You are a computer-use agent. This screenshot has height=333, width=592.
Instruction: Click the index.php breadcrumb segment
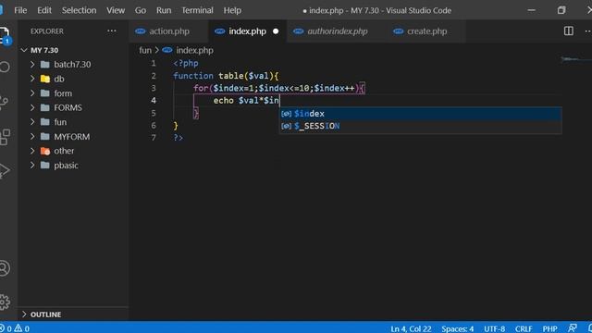tap(194, 50)
